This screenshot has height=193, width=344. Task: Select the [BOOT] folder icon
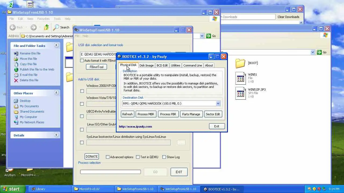click(x=240, y=63)
